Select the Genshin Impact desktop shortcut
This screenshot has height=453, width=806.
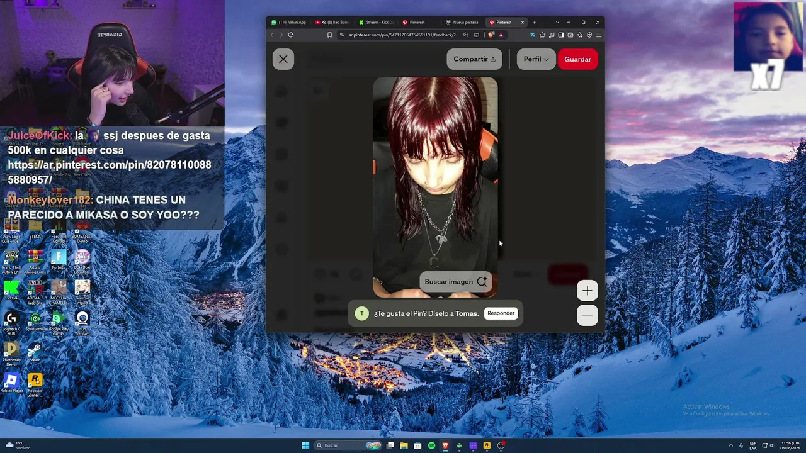pyautogui.click(x=82, y=293)
